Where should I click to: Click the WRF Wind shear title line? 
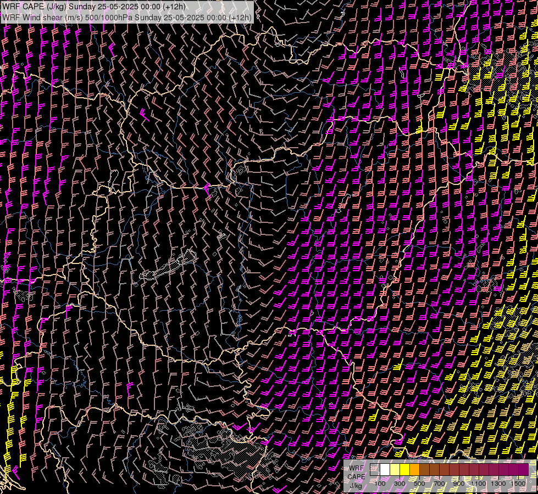[x=127, y=17]
